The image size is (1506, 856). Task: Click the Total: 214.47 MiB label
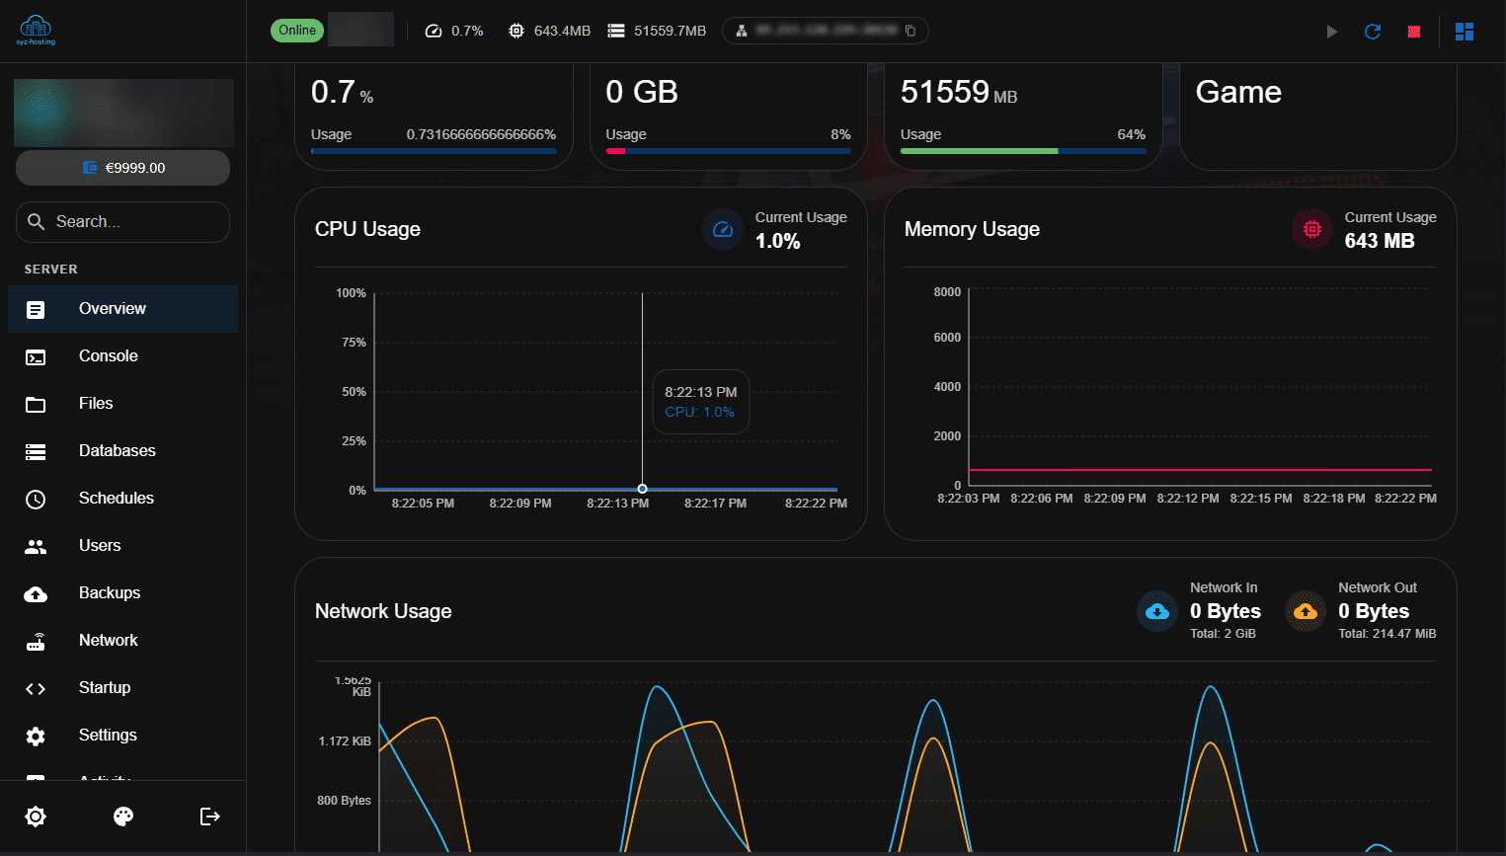[1387, 634]
